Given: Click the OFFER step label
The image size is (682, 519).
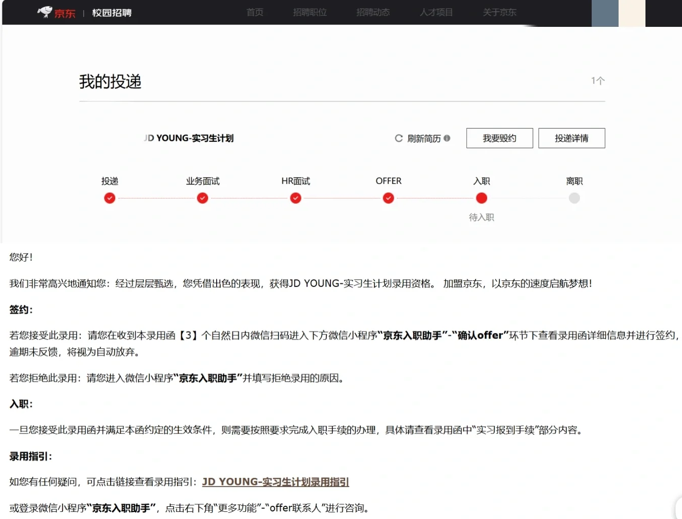Looking at the screenshot, I should click(389, 181).
